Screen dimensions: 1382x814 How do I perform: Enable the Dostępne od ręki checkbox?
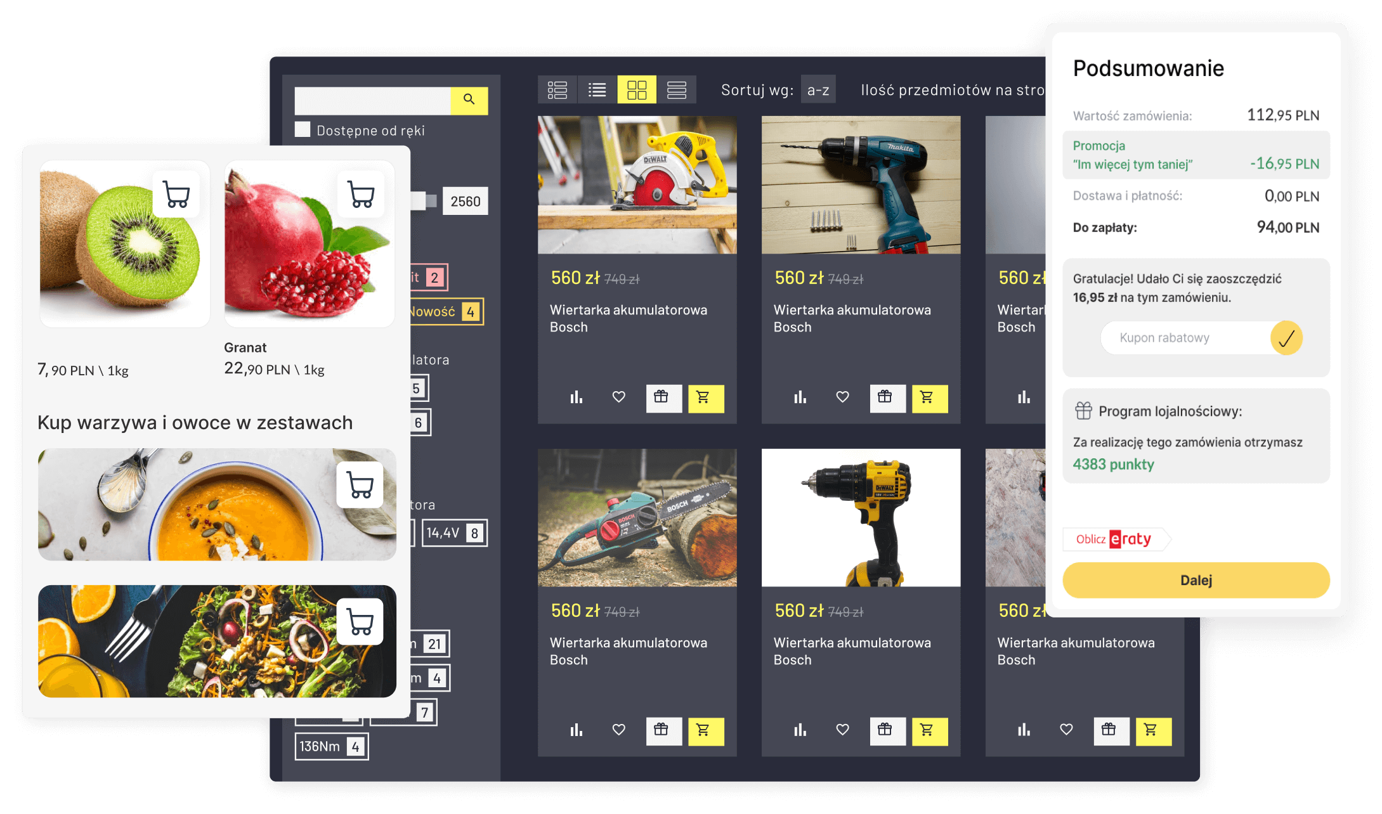(x=303, y=130)
